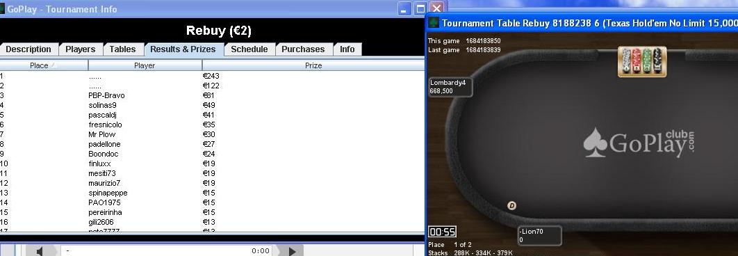Select the PBP-Bravo result row
This screenshot has height=256, width=738.
tap(212, 95)
